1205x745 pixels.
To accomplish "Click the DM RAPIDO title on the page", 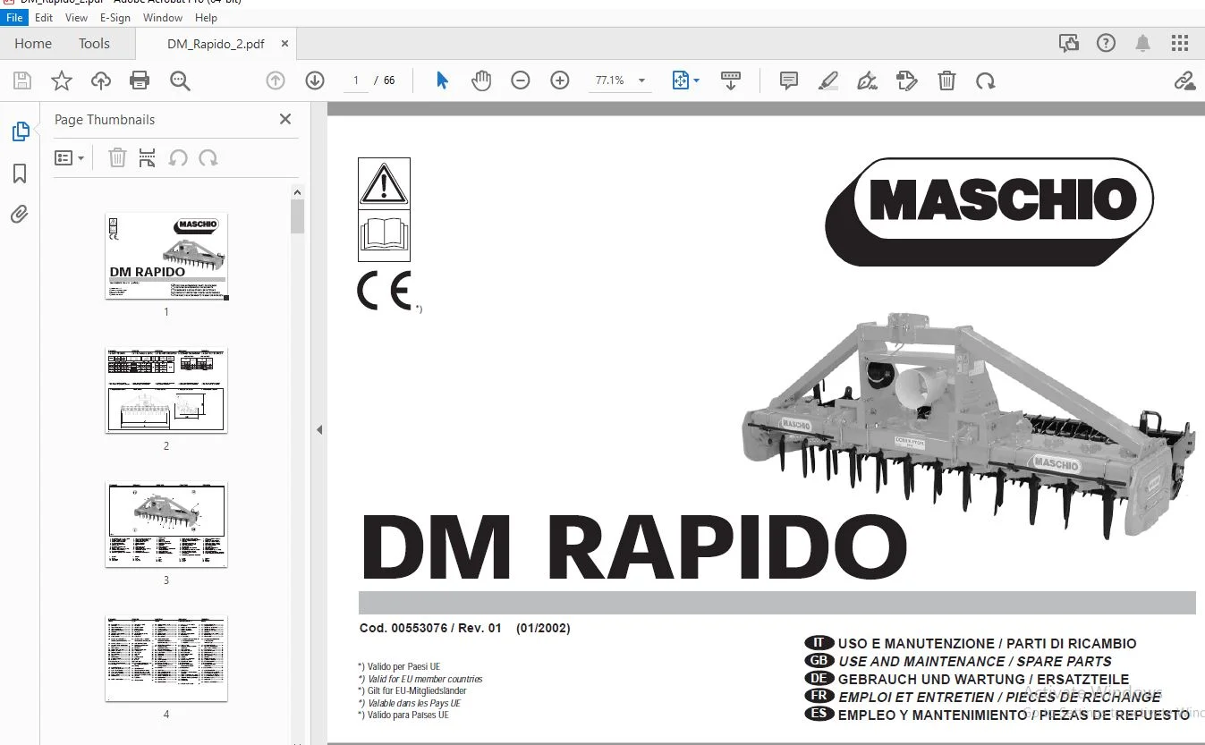I will [x=634, y=546].
